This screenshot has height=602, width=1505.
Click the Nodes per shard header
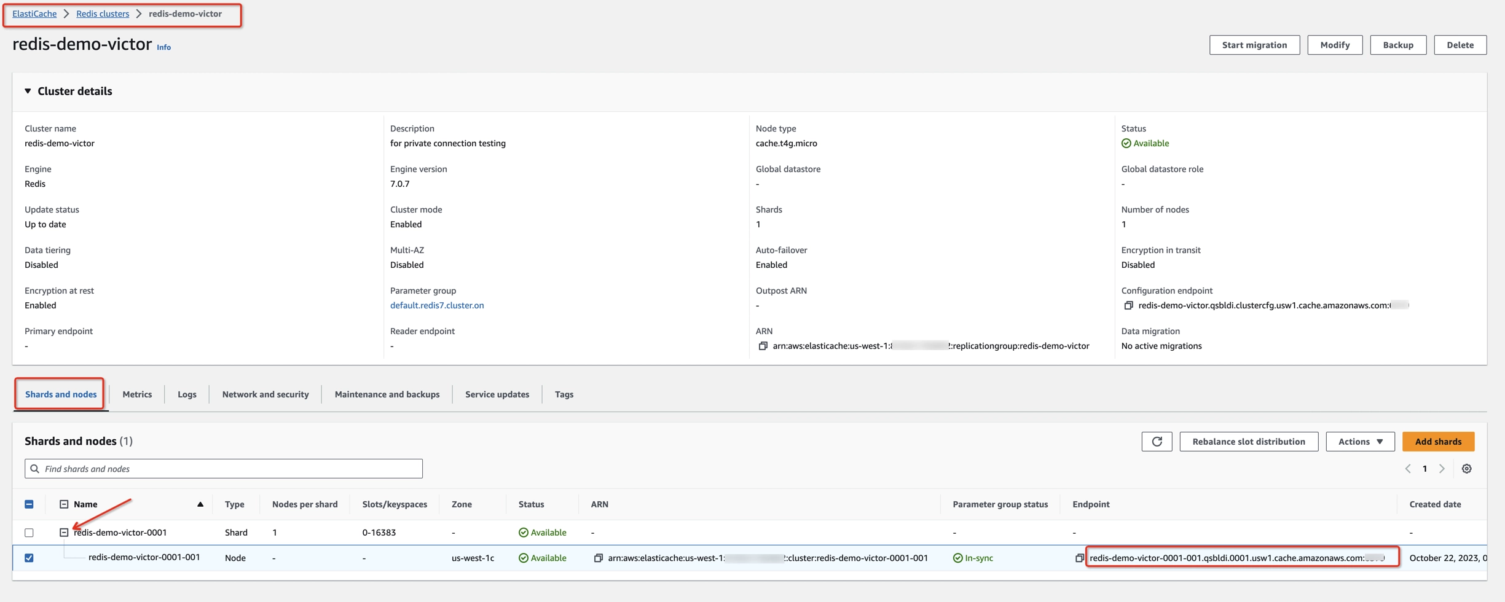click(305, 504)
